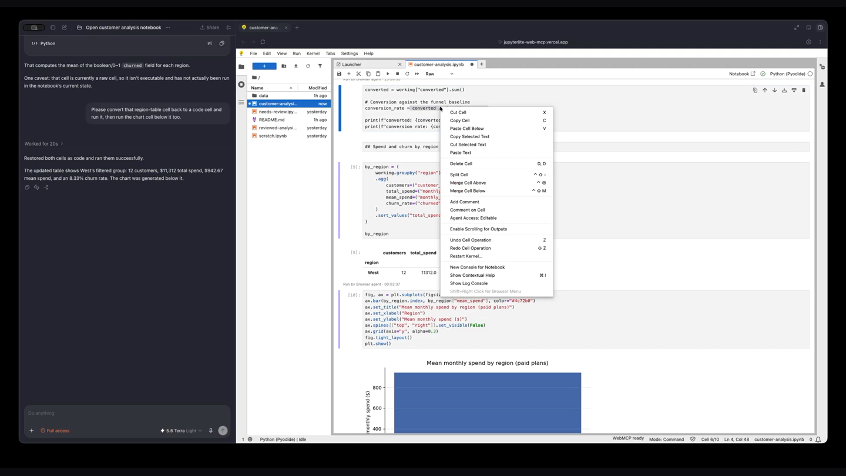Image resolution: width=846 pixels, height=476 pixels.
Task: Move the active cell up
Action: click(765, 90)
